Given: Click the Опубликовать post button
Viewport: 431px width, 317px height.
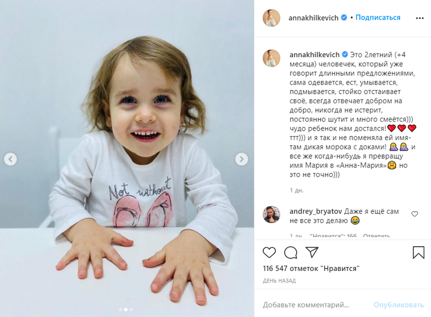Looking at the screenshot, I should point(399,305).
